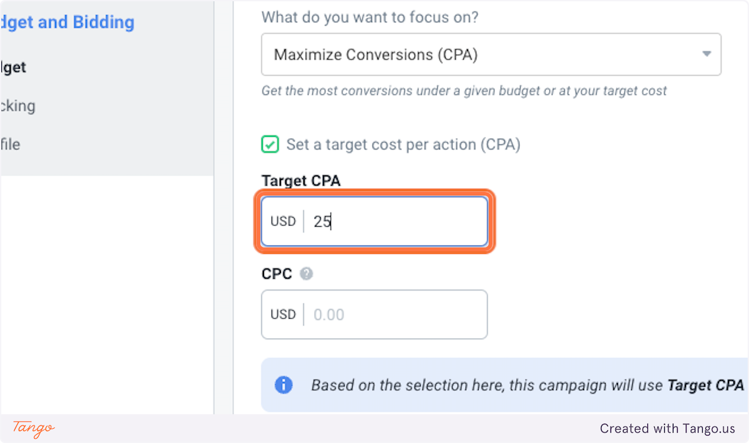
Task: Focus the empty CPC input field
Action: [393, 314]
